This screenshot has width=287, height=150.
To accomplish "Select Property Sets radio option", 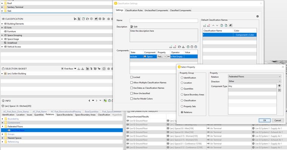I will coord(182,106).
